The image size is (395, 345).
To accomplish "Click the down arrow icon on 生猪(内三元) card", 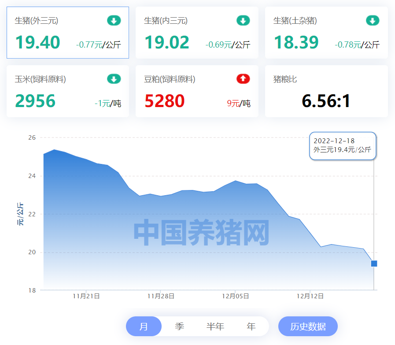I will (x=243, y=20).
